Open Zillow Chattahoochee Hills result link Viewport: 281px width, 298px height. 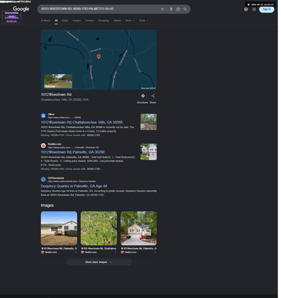82,122
